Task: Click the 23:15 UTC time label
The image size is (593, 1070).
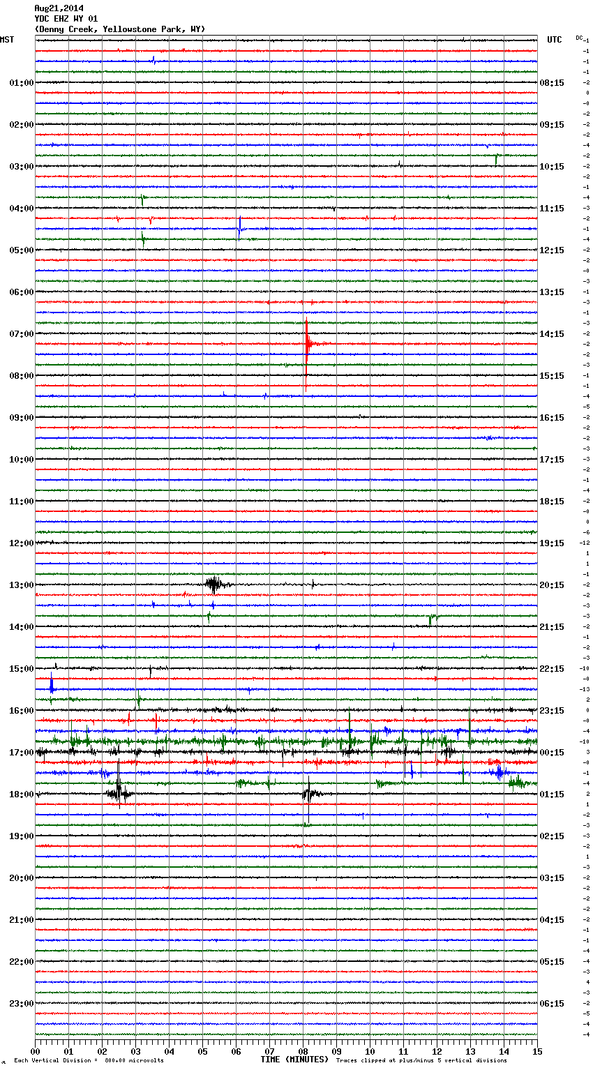Action: [552, 711]
